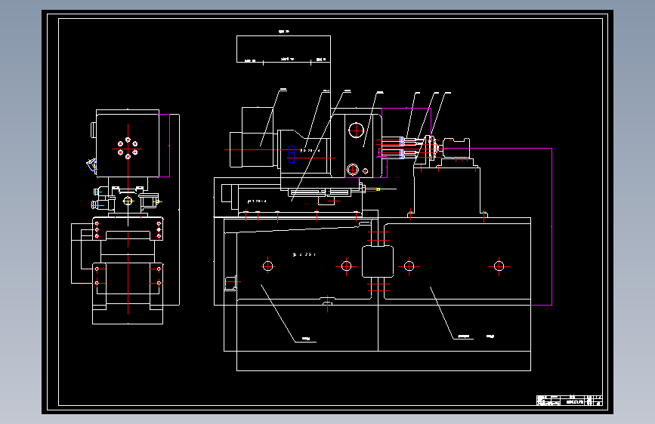Image resolution: width=655 pixels, height=424 pixels.
Task: Click the leader label at the bottom left of the bed
Action: pyautogui.click(x=306, y=339)
